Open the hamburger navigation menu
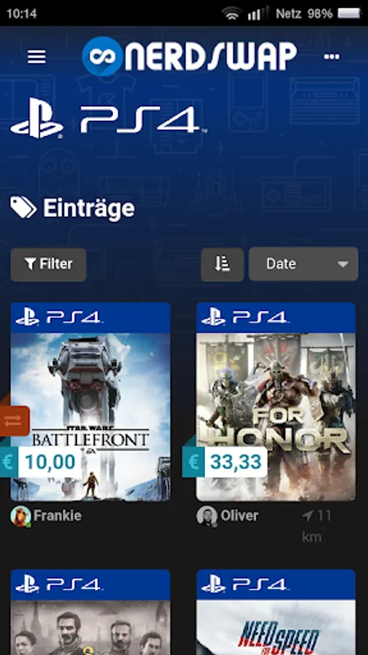368x655 pixels. pos(36,56)
